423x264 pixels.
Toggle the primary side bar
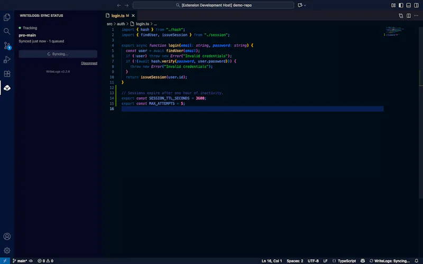(401, 5)
